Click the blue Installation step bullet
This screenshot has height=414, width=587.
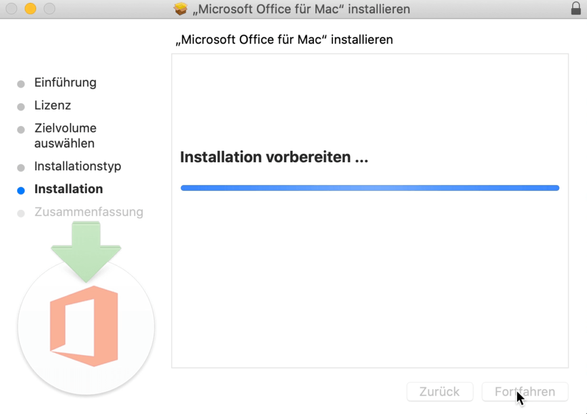click(21, 189)
